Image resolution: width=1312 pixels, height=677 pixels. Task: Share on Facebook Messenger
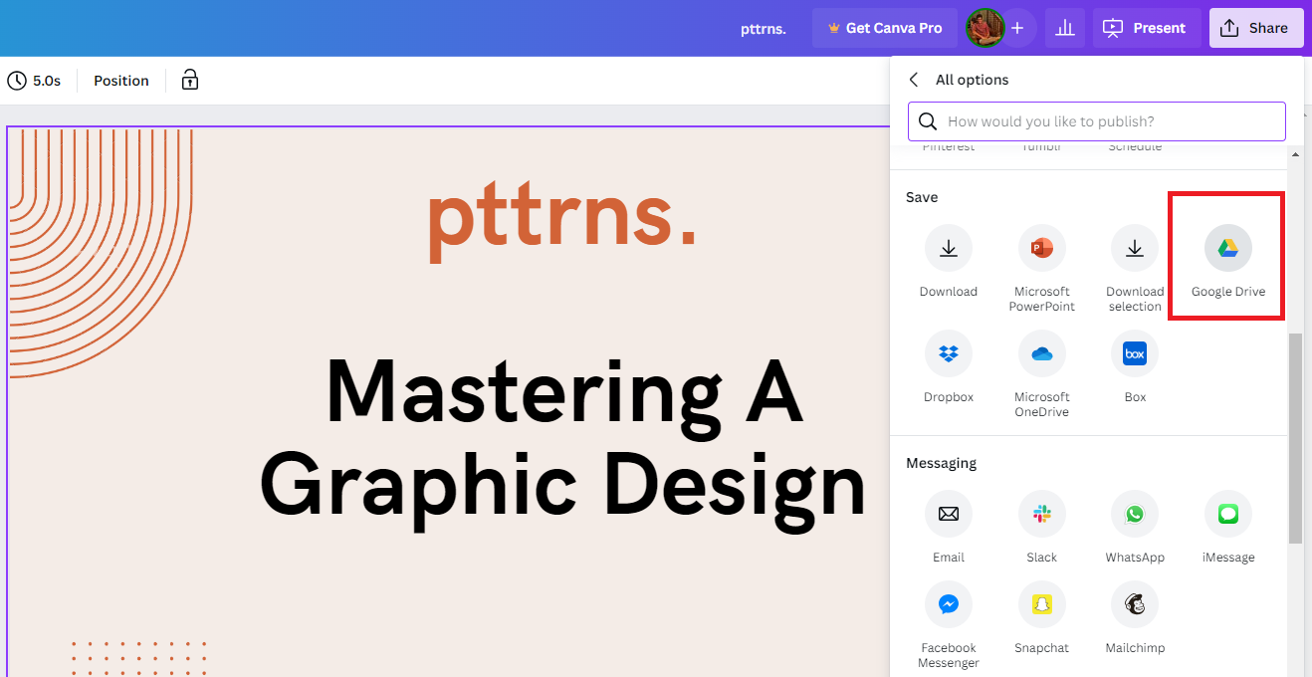point(948,604)
